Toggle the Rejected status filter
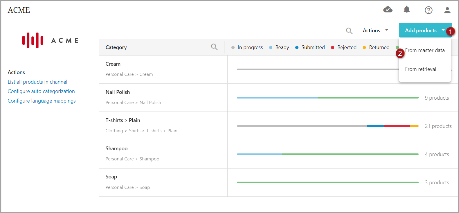 coord(344,47)
